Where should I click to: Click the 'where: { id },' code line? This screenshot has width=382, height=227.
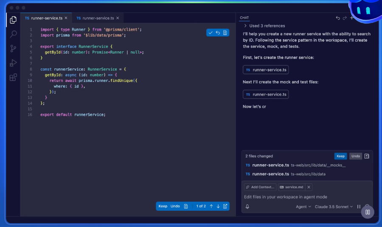pyautogui.click(x=69, y=86)
